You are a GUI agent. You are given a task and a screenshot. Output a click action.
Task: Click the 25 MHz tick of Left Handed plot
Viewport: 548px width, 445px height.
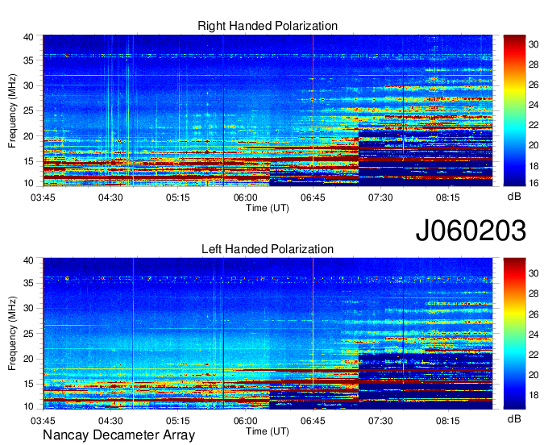28,334
